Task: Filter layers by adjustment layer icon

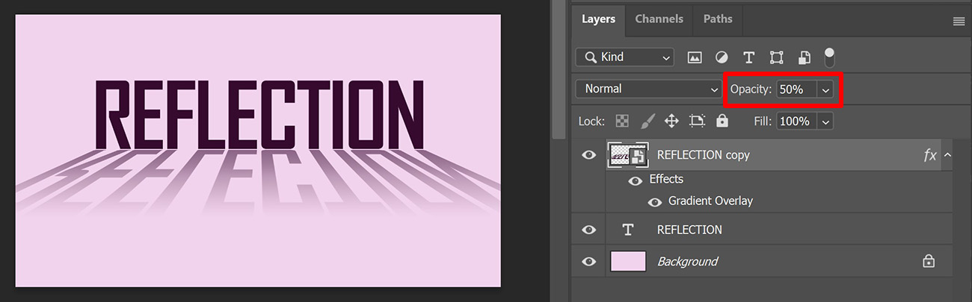Action: point(722,57)
